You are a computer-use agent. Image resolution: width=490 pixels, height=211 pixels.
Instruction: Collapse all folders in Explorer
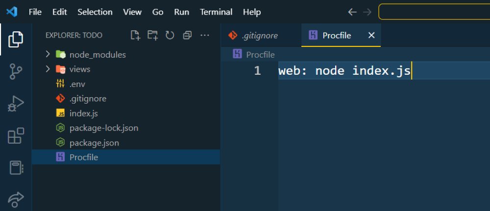(x=187, y=35)
